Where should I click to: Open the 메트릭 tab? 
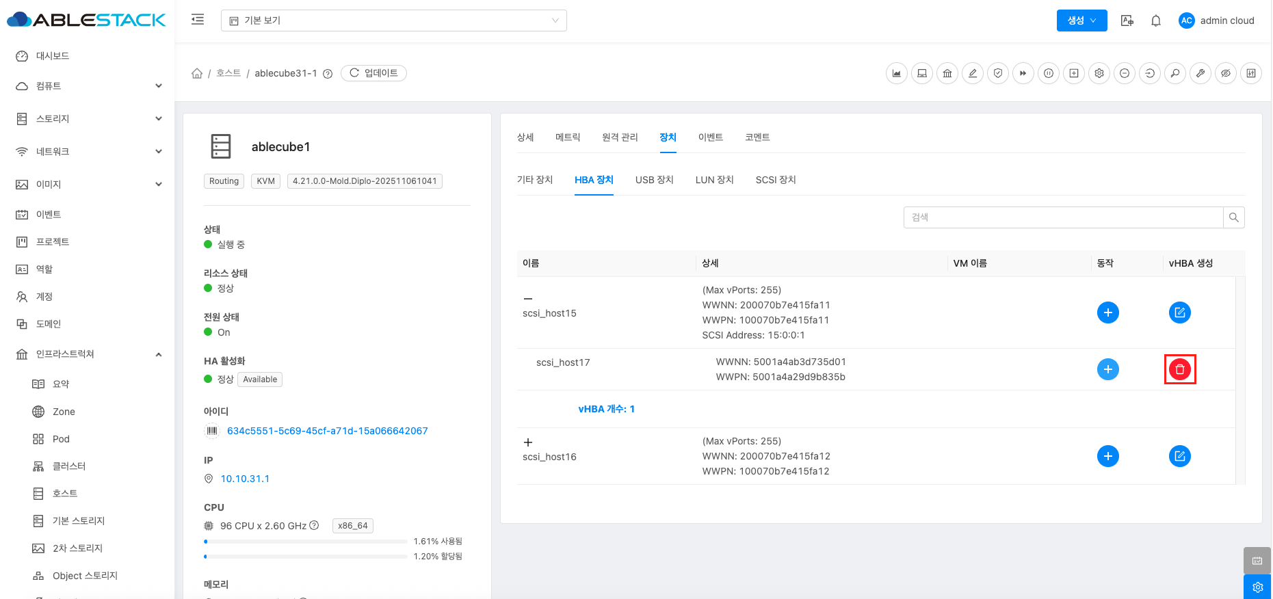coord(568,137)
